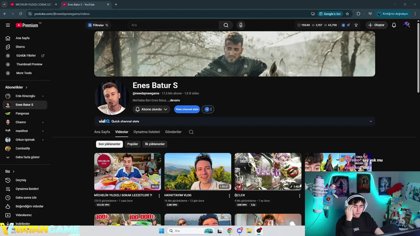420x236 pixels.
Task: Start voice search with microphone icon
Action: [x=241, y=25]
